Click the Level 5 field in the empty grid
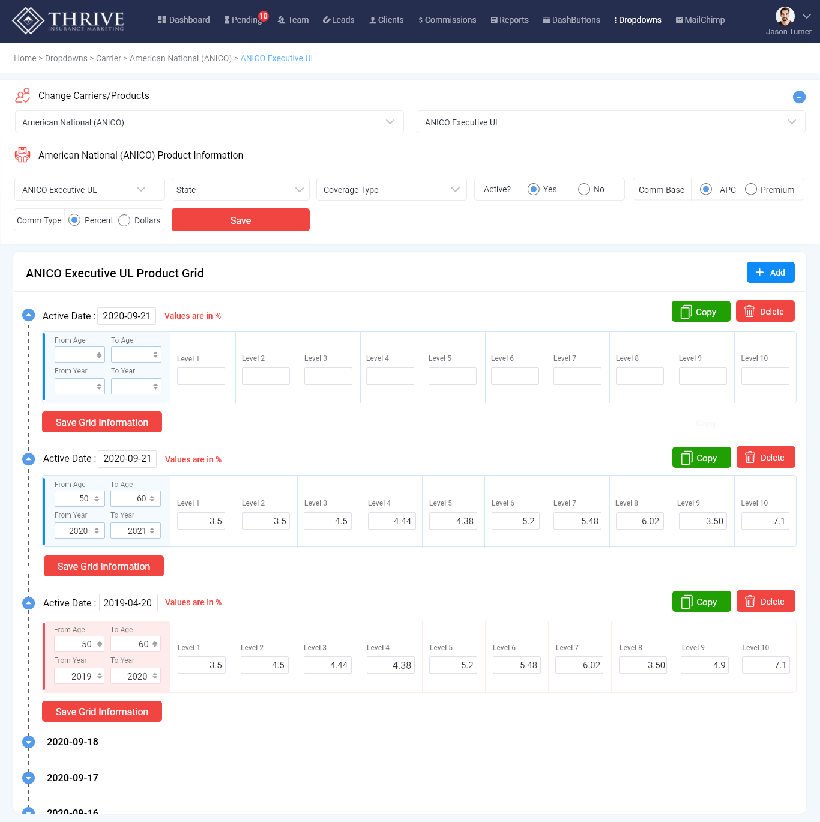Screen dimensions: 820x822 point(453,376)
